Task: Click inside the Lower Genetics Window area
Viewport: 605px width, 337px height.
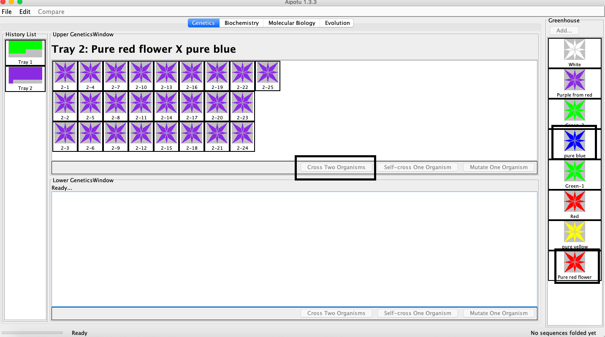Action: tap(294, 249)
